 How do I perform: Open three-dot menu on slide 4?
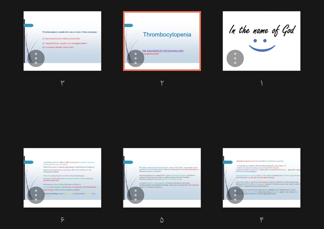(235, 195)
